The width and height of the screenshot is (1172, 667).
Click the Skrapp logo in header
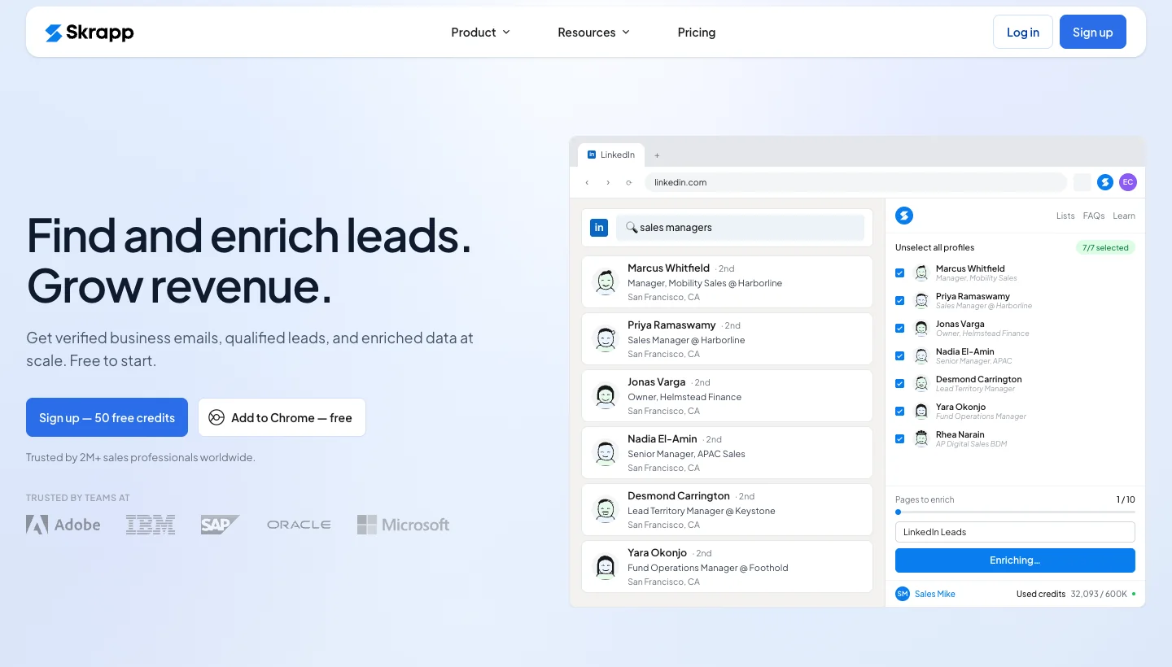coord(90,33)
